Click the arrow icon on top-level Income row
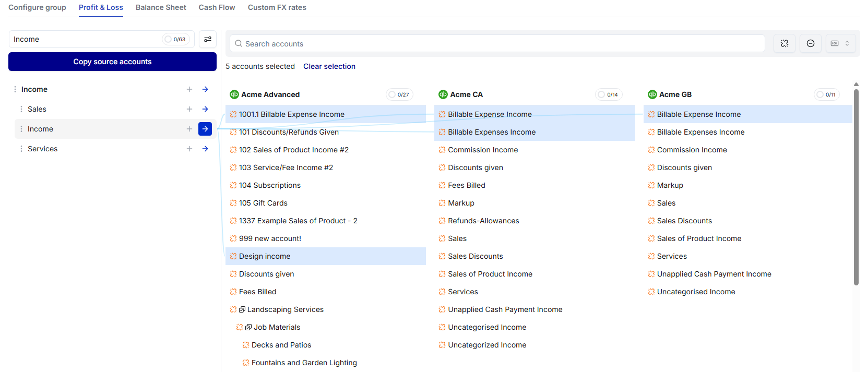The width and height of the screenshot is (867, 372). tap(205, 89)
